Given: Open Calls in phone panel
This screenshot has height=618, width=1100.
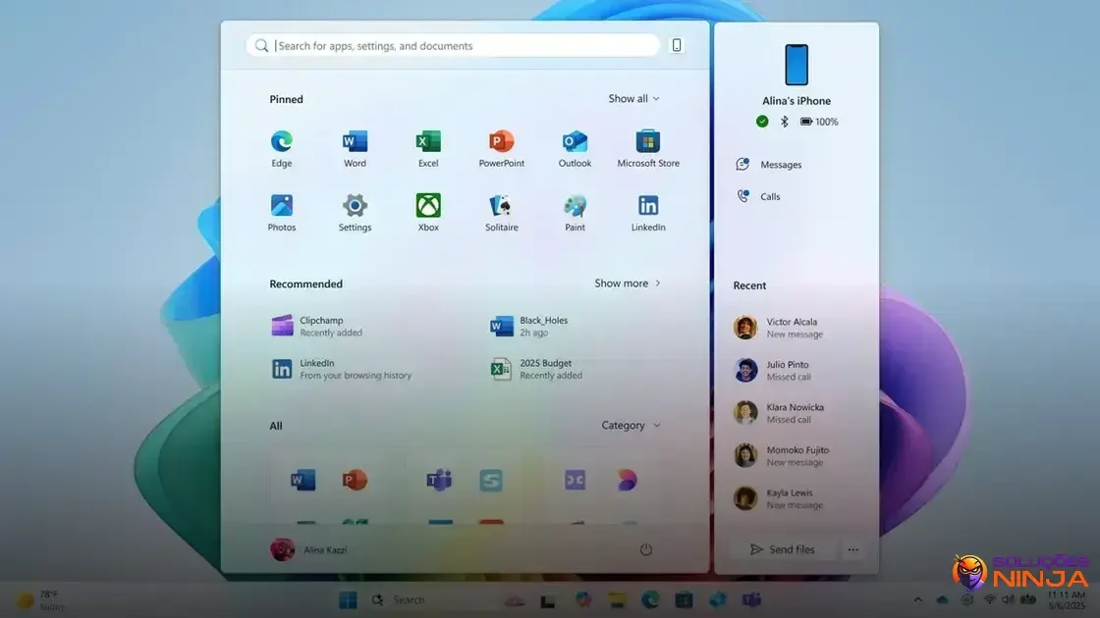Looking at the screenshot, I should click(x=757, y=196).
